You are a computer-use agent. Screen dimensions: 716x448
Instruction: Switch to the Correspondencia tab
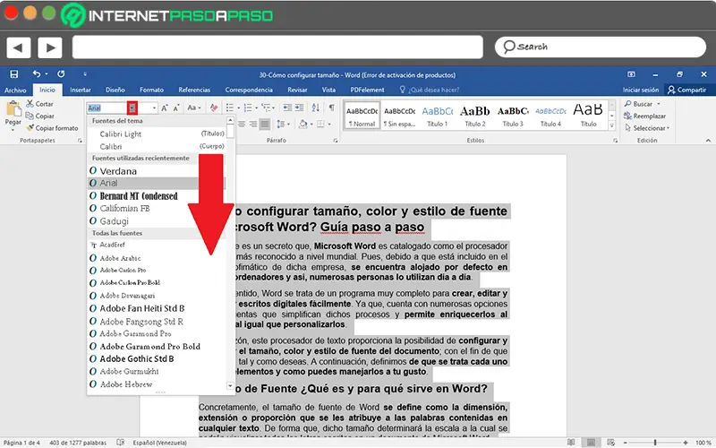[x=249, y=90]
